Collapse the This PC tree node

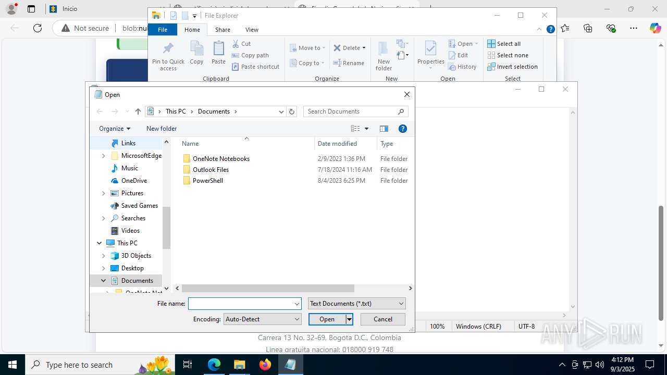100,243
